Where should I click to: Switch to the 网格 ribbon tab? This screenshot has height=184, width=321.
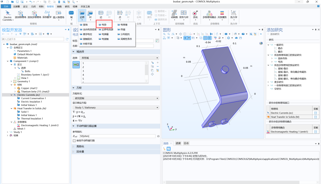[x=59, y=6]
